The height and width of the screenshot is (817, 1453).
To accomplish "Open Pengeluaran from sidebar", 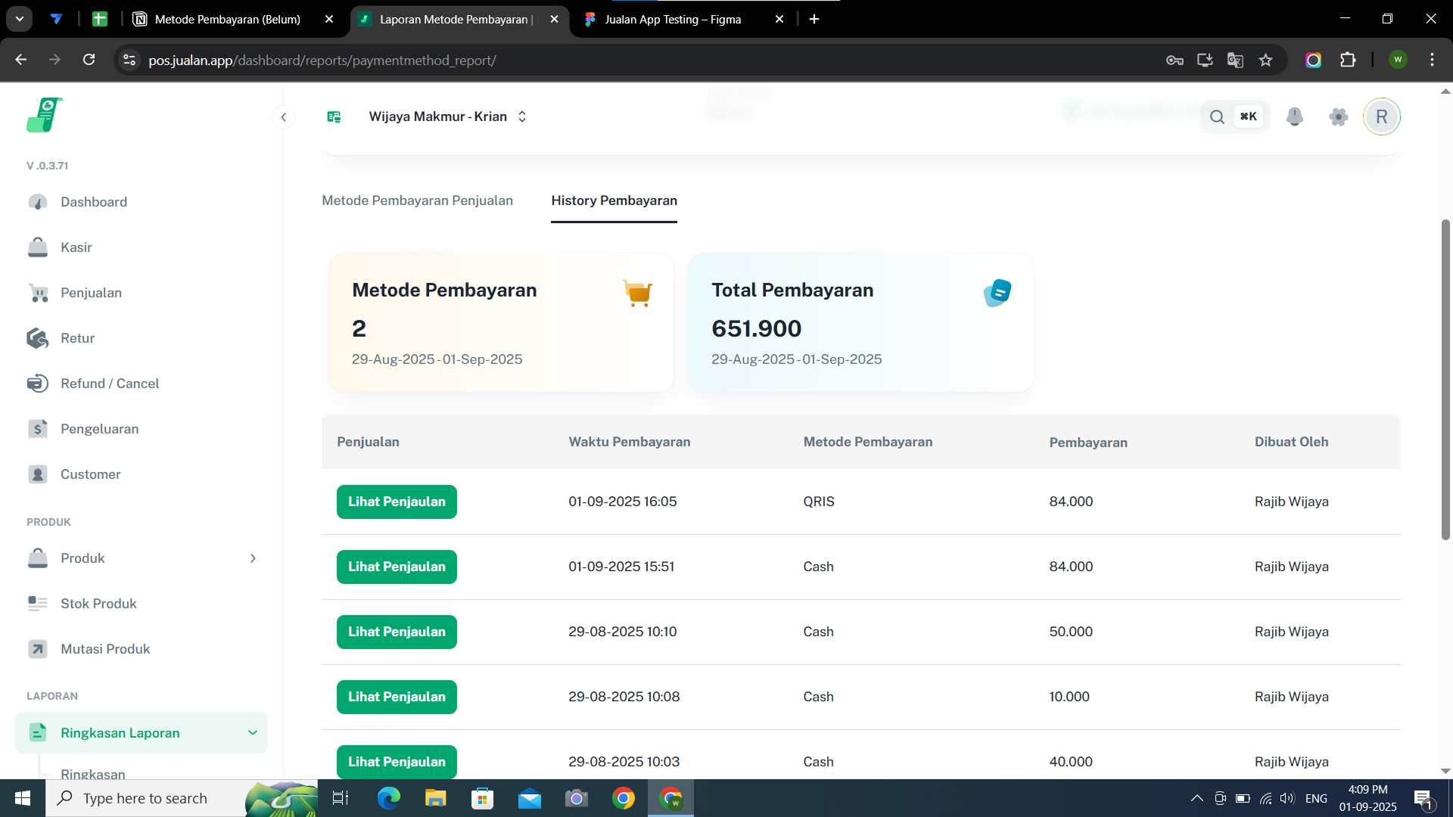I will (x=99, y=429).
